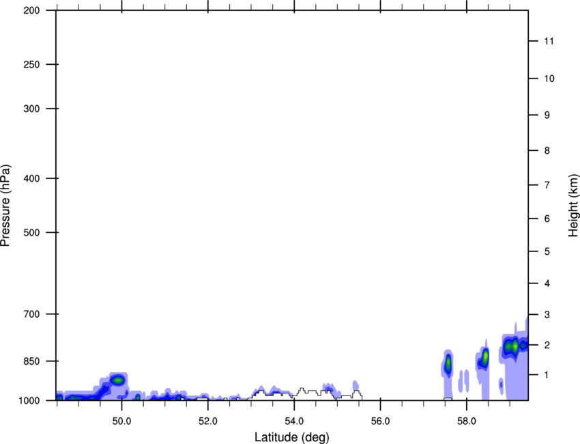Click the 300 pressure tick label
Image resolution: width=580 pixels, height=444 pixels.
[31, 109]
